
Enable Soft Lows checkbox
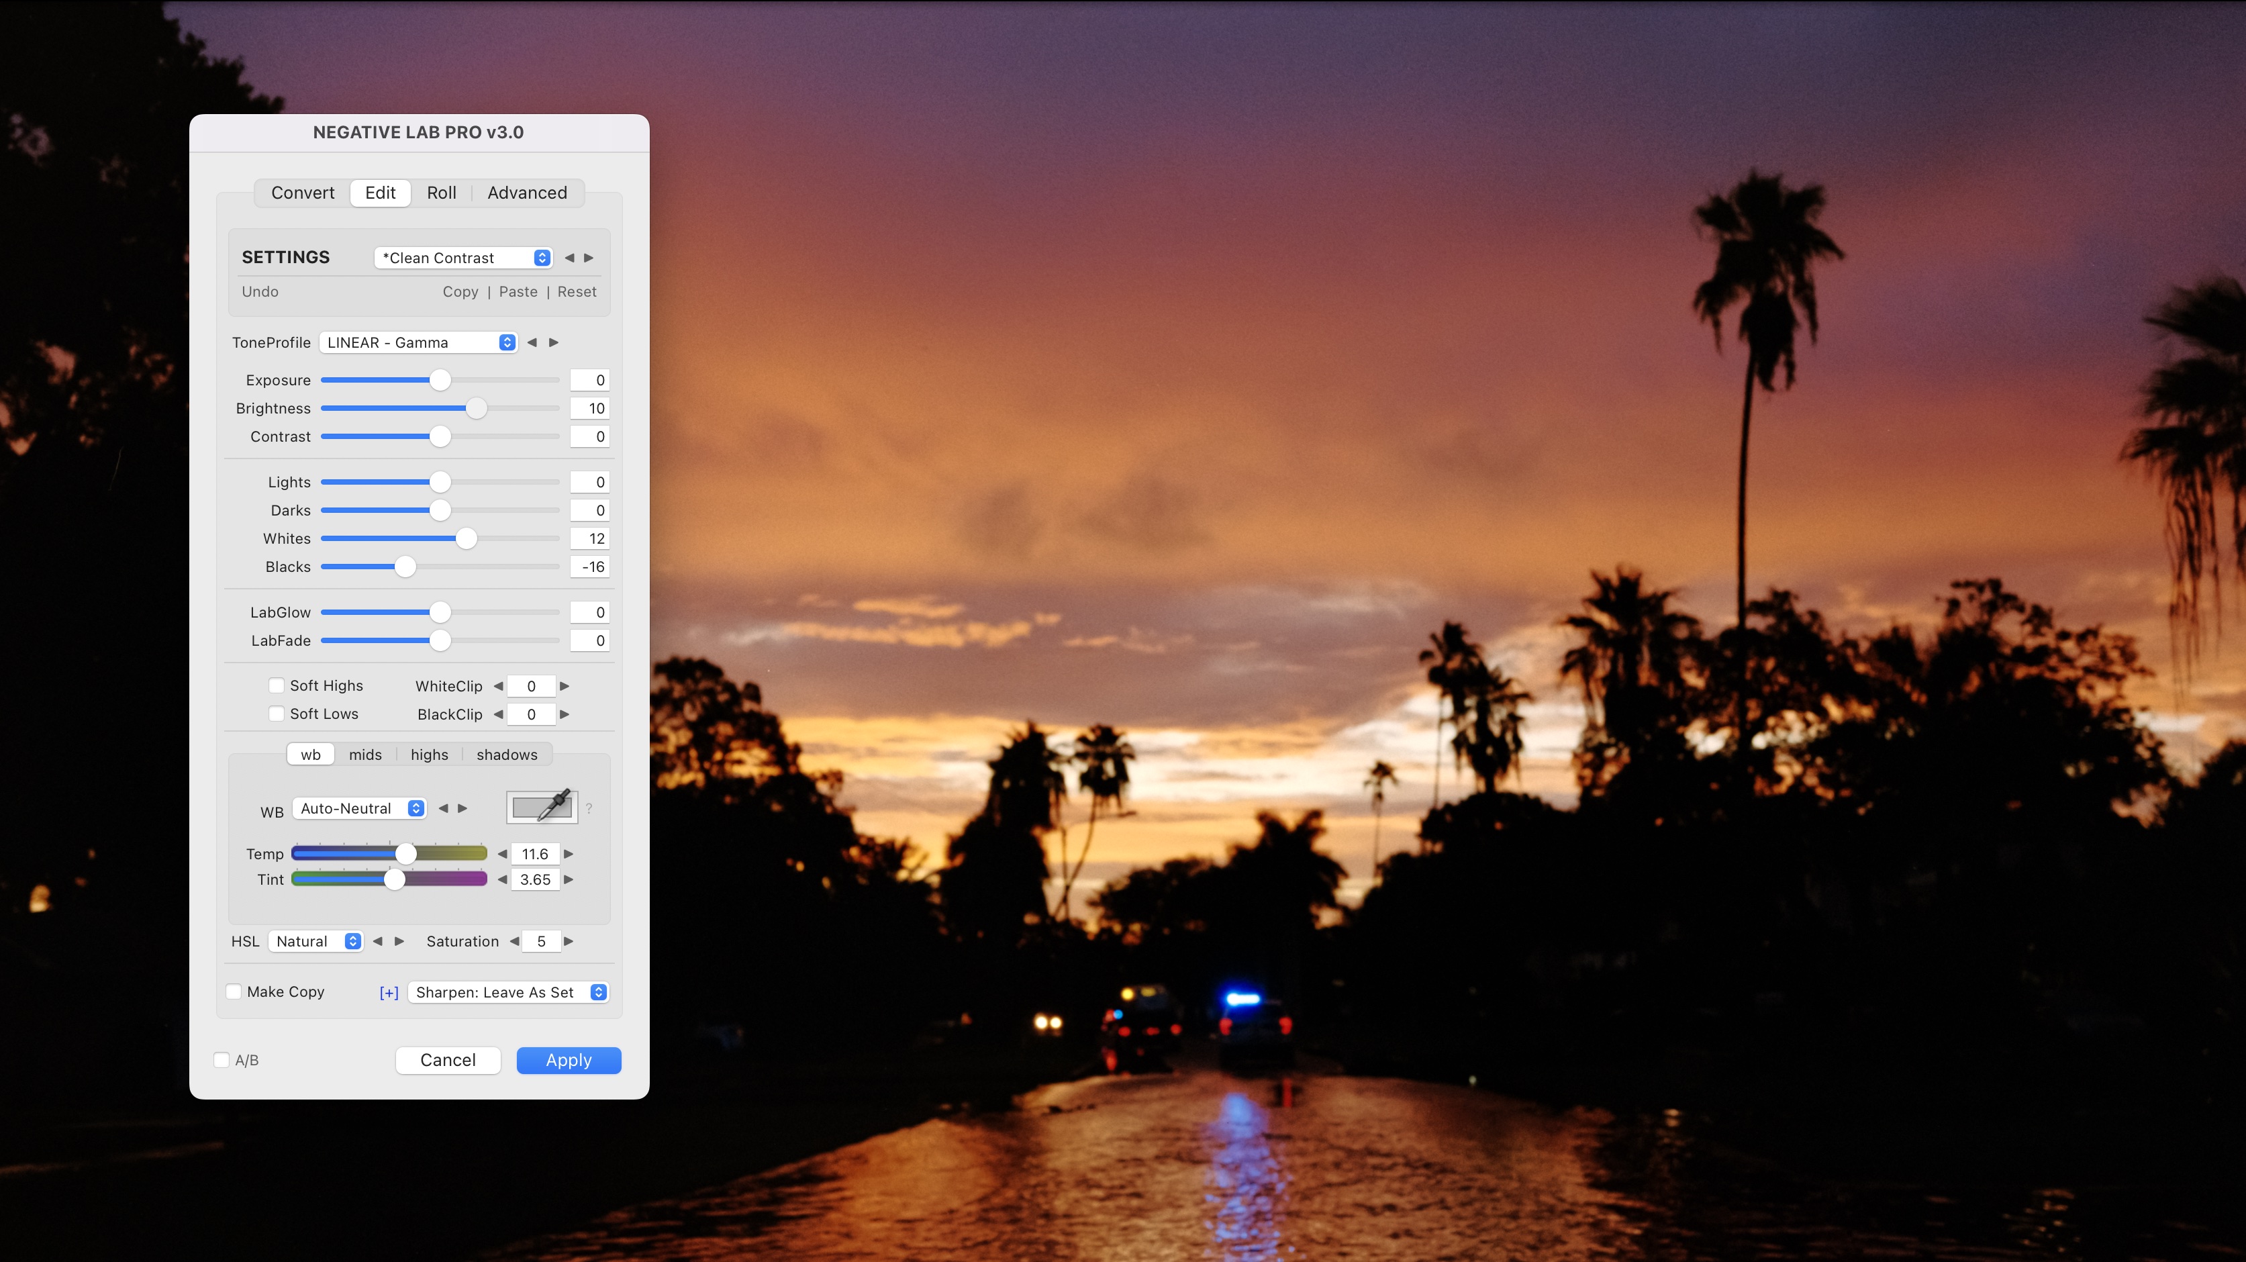coord(277,714)
